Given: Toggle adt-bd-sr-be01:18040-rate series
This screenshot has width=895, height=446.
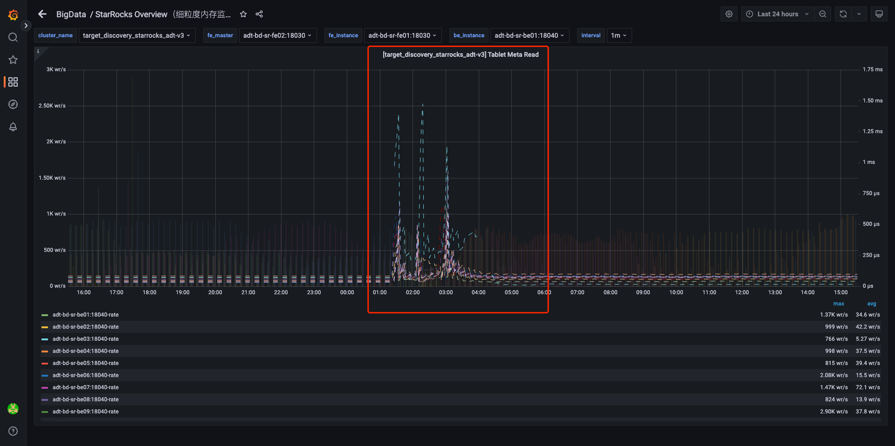Looking at the screenshot, I should click(x=85, y=315).
